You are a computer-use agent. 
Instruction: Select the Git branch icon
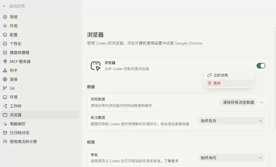pyautogui.click(x=5, y=88)
